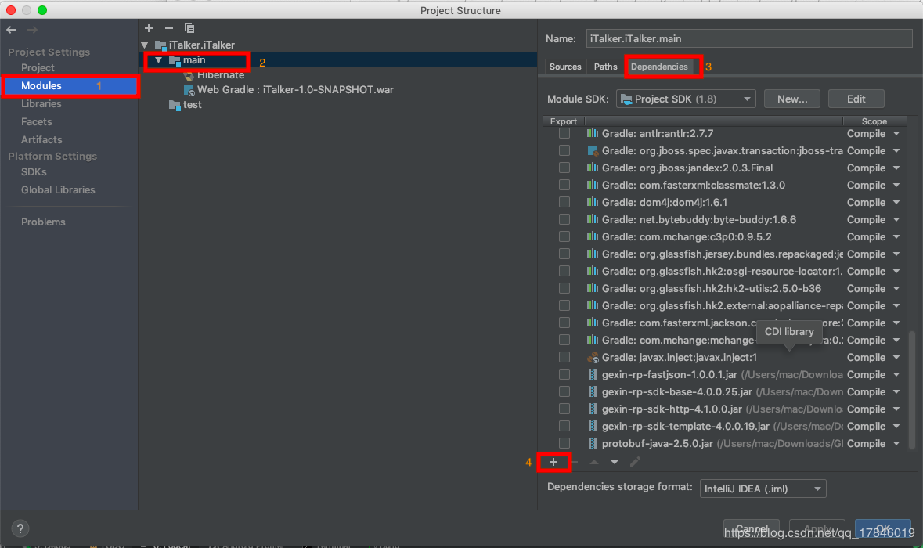
Task: Click library icon of antlr:antlr:2.7.7
Action: pyautogui.click(x=592, y=134)
